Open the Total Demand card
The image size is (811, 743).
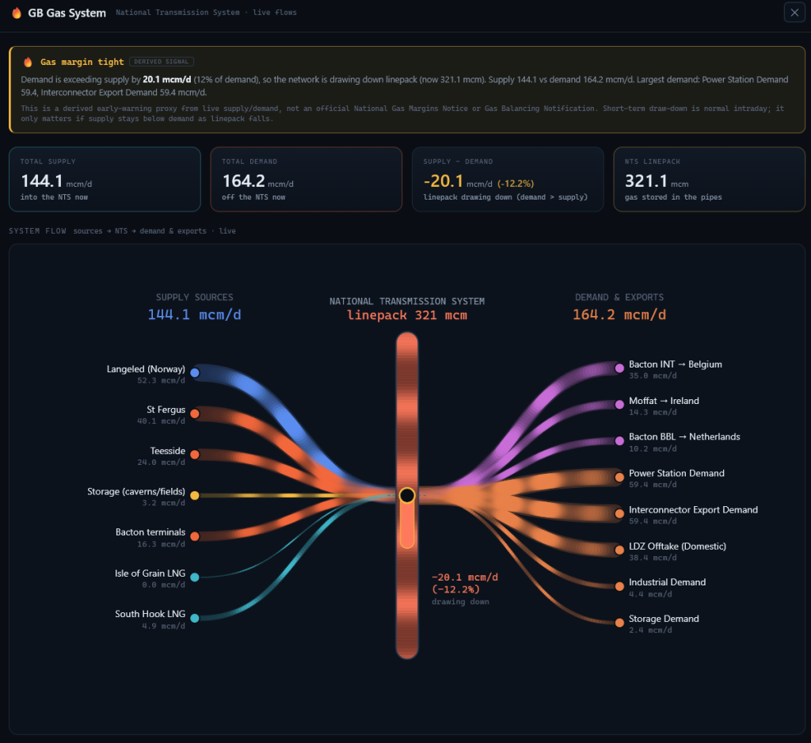307,179
